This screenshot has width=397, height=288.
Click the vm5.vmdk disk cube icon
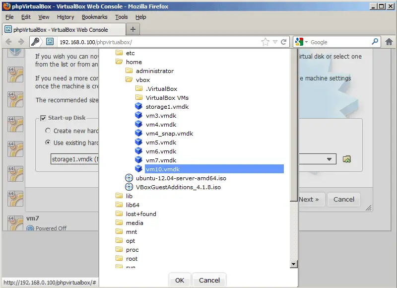click(x=138, y=142)
